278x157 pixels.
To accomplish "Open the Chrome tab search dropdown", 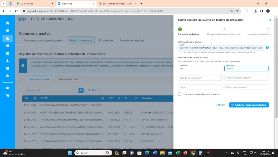I will (x=3, y=4).
